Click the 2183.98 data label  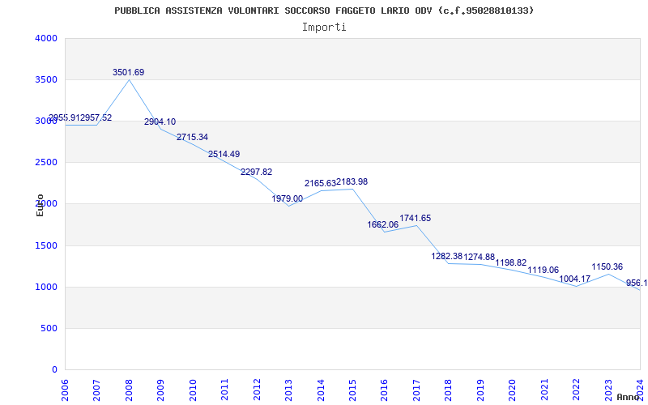coord(352,181)
